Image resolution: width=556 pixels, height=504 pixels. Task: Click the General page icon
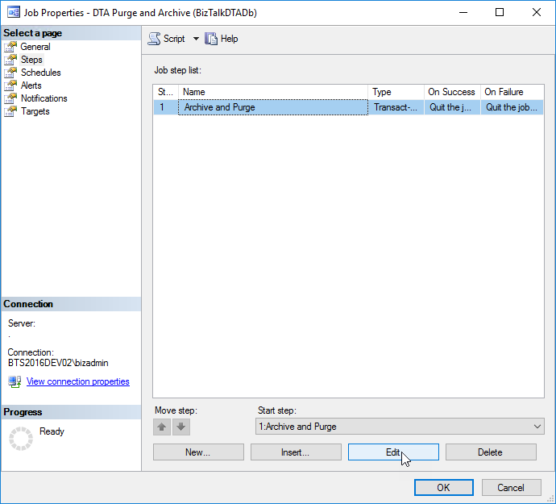(x=10, y=47)
